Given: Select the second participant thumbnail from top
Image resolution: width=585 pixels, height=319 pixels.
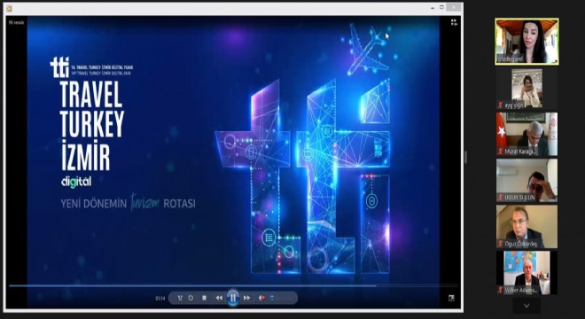Looking at the screenshot, I should coord(526,88).
